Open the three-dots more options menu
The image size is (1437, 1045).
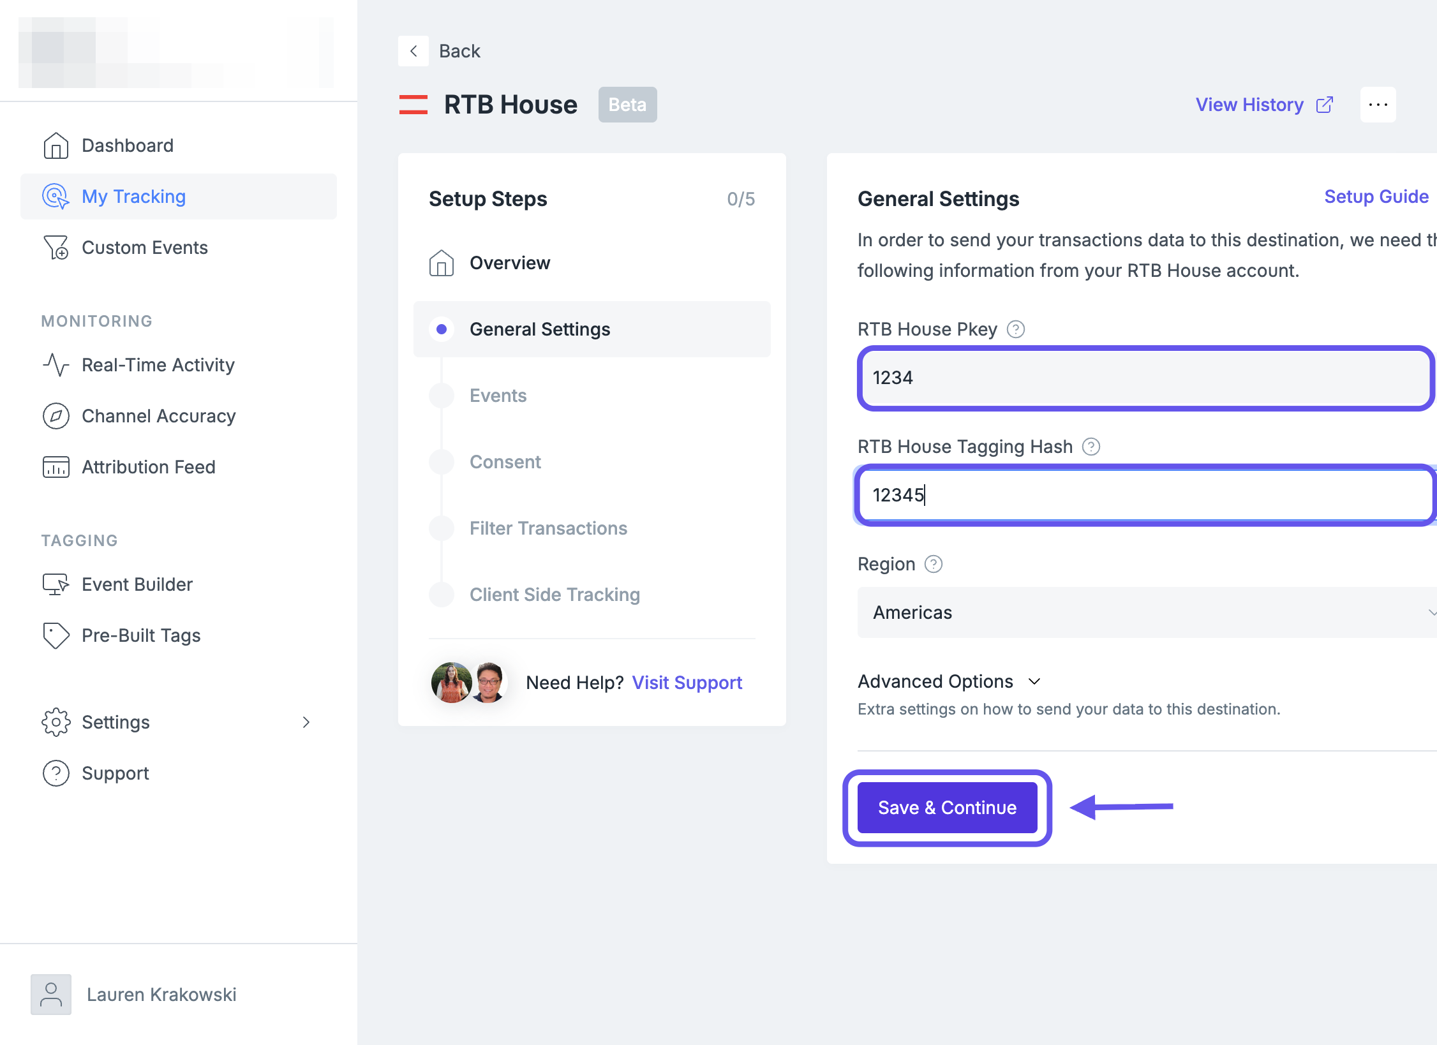(1378, 105)
